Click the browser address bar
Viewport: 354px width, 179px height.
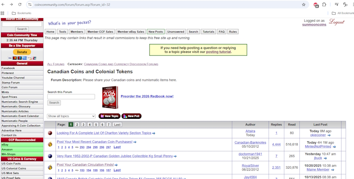[x=167, y=4]
